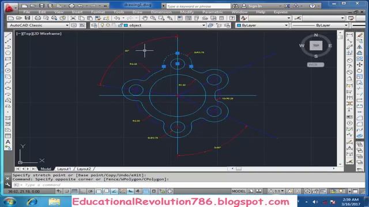The width and height of the screenshot is (369, 207).
Task: Click the MODEL space button in status bar
Action: 239,191
